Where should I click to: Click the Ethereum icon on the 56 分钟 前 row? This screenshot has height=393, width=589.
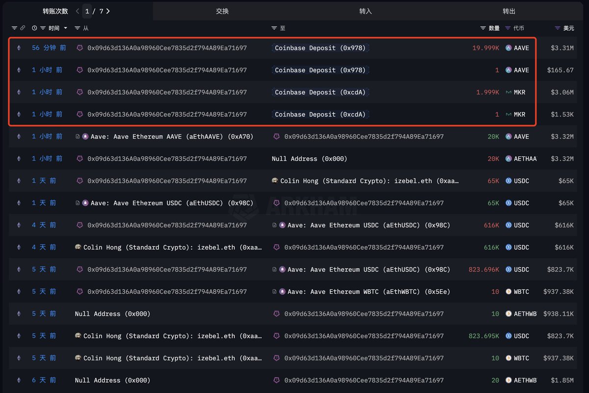[19, 48]
